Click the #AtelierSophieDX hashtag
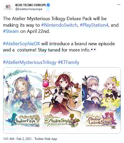The image size is (124, 143). tap(22, 44)
